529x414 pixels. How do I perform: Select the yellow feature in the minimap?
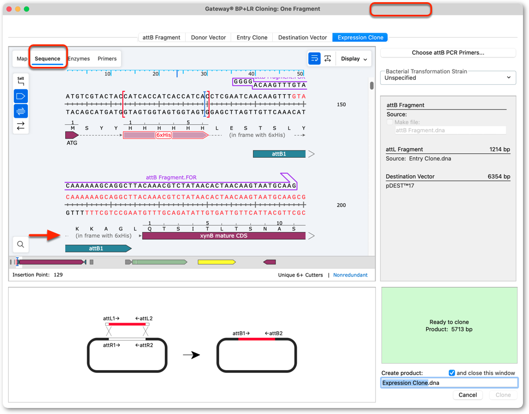pos(217,262)
